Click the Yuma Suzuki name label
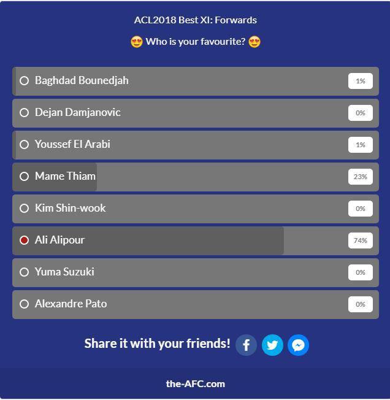 click(x=64, y=272)
